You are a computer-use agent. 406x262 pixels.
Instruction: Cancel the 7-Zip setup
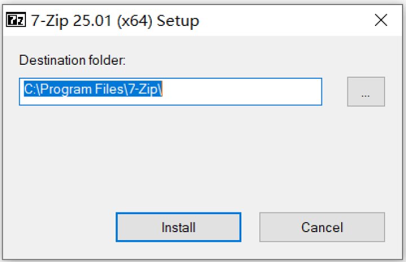pyautogui.click(x=322, y=227)
